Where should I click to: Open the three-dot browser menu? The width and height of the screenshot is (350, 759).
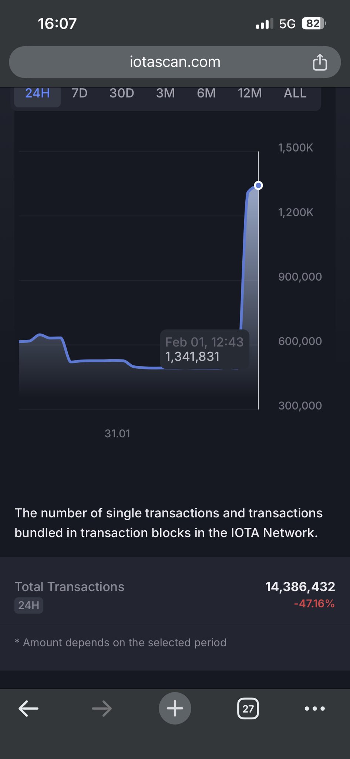[314, 709]
